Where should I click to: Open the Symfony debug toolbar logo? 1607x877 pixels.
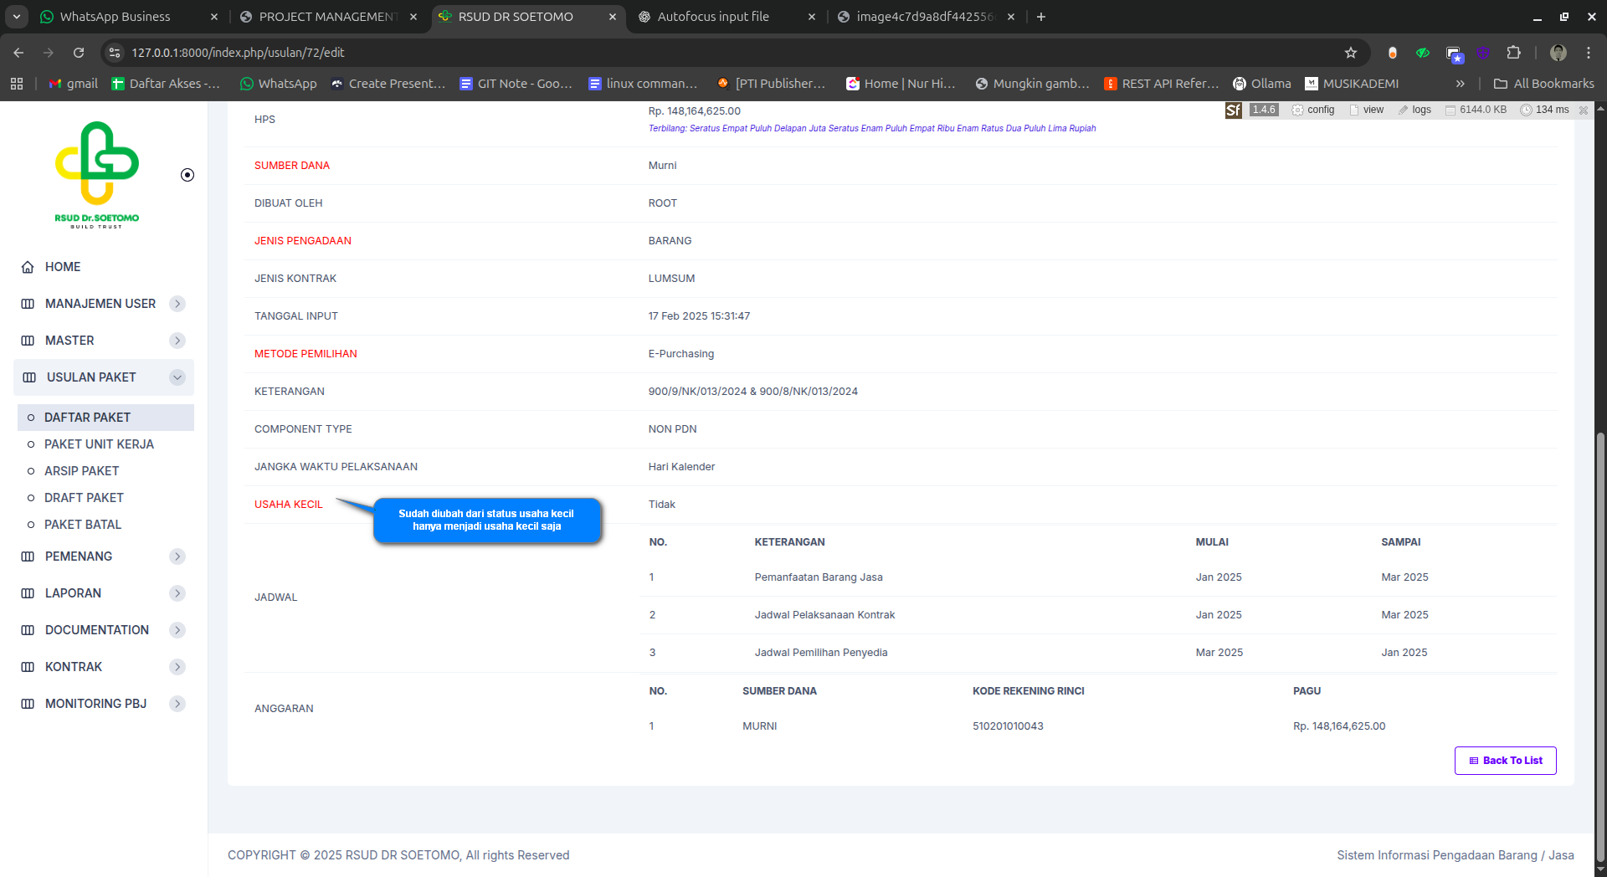pyautogui.click(x=1233, y=110)
